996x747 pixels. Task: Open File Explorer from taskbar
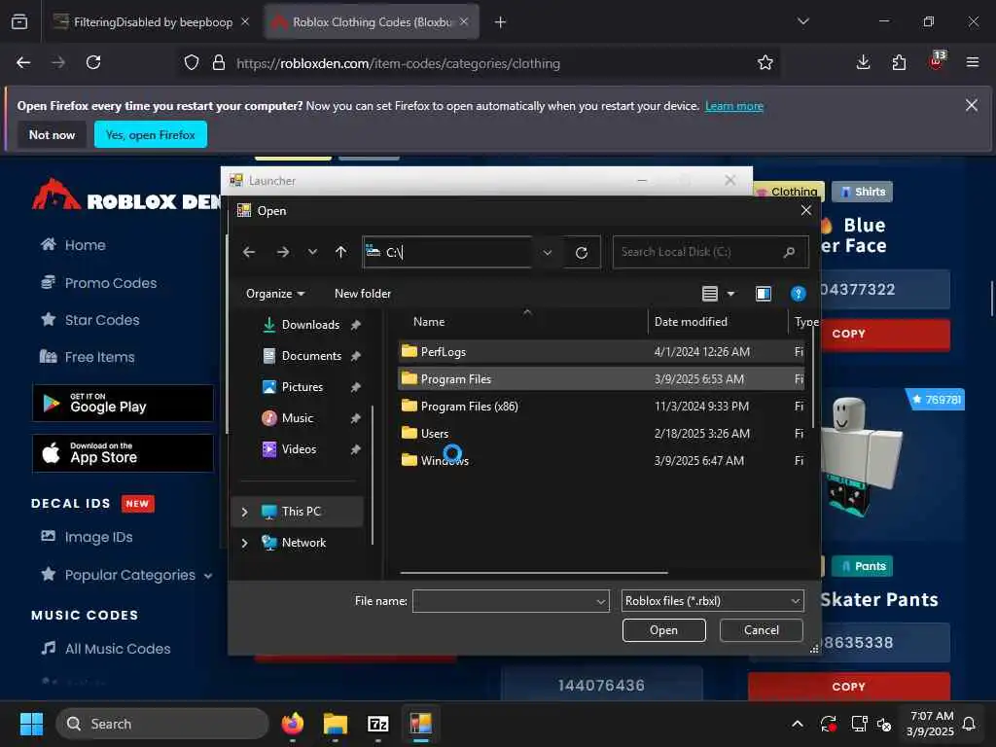335,724
